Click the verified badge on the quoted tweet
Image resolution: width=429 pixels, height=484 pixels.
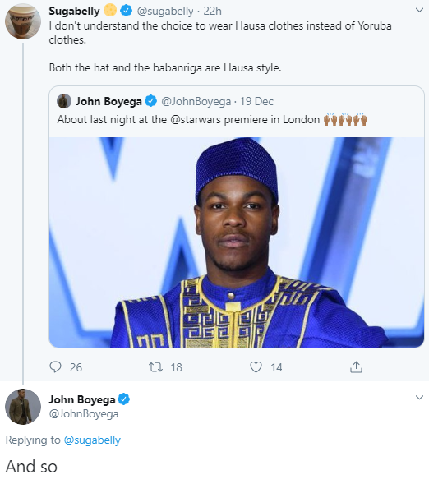click(151, 101)
